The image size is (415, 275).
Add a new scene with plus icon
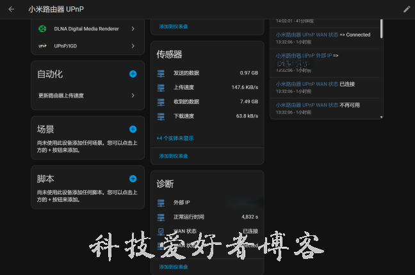(133, 129)
